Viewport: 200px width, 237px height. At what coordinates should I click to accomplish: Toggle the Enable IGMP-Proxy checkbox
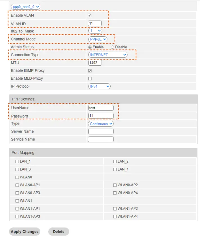[x=90, y=71]
